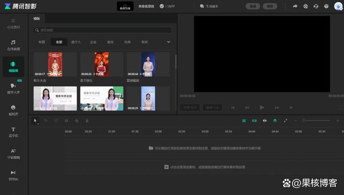Select the last category tab before the chevron
This screenshot has width=344, height=195.
[x=145, y=42]
